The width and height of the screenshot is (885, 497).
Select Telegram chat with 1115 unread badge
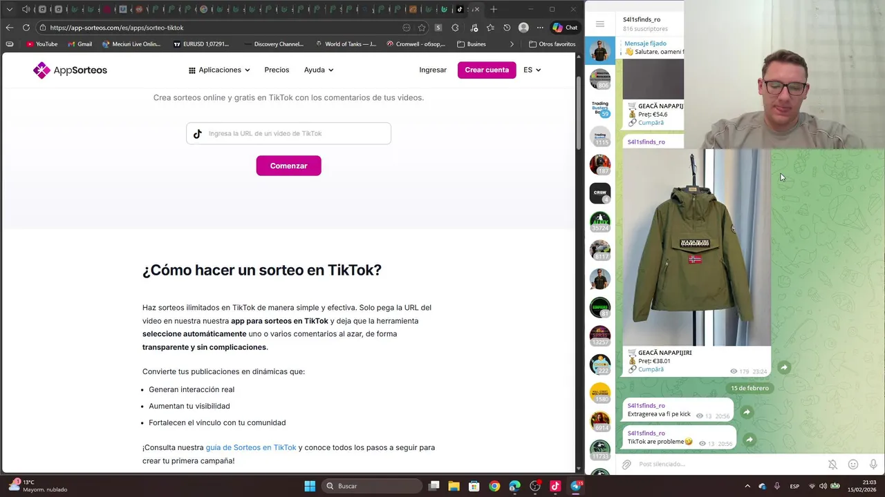click(600, 136)
